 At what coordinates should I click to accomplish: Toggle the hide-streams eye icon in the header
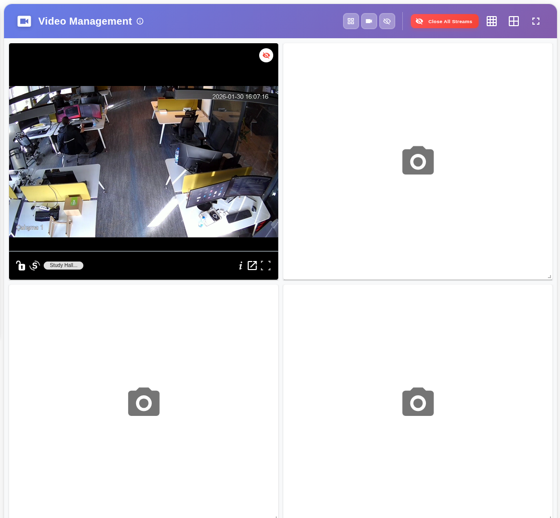(x=387, y=21)
